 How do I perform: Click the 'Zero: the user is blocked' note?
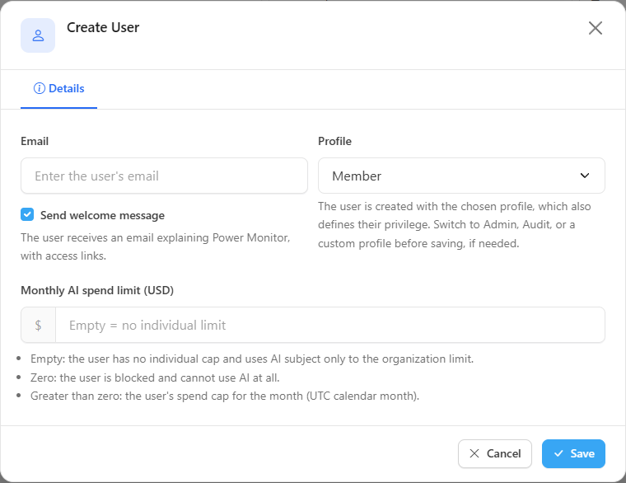point(155,377)
